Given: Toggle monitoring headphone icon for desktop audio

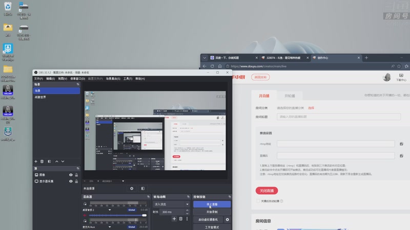Looking at the screenshot, I should click(85, 204).
